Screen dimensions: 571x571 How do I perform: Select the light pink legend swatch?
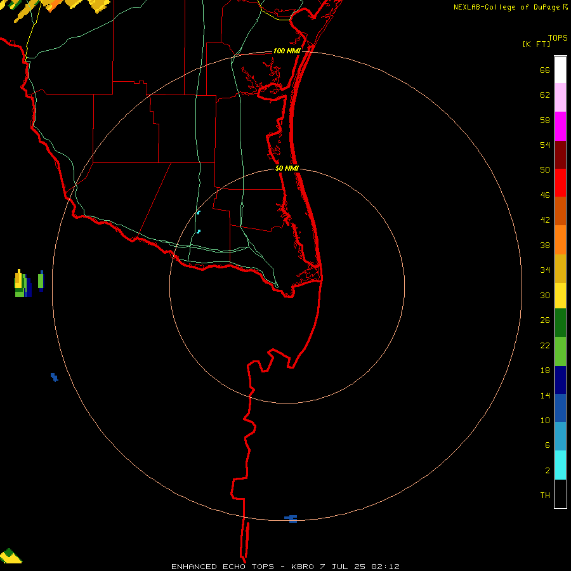pyautogui.click(x=560, y=98)
